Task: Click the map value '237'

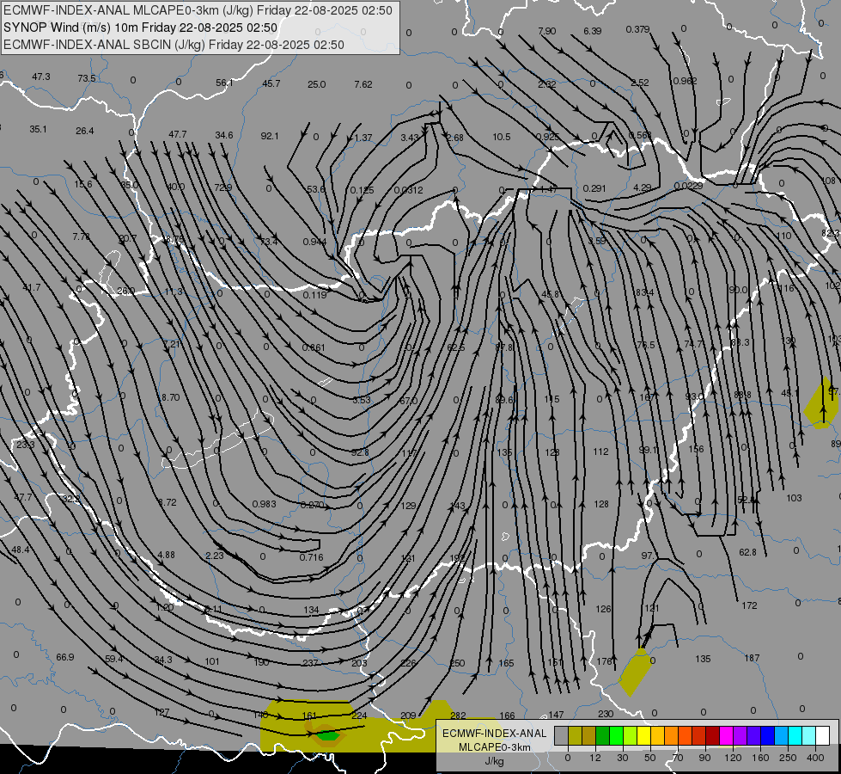Action: point(311,663)
